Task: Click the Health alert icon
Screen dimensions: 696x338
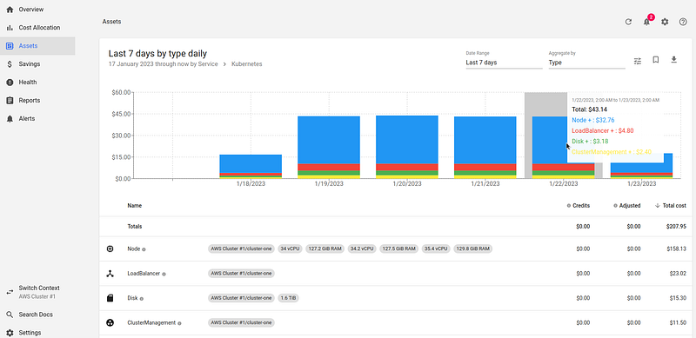Action: click(x=10, y=82)
